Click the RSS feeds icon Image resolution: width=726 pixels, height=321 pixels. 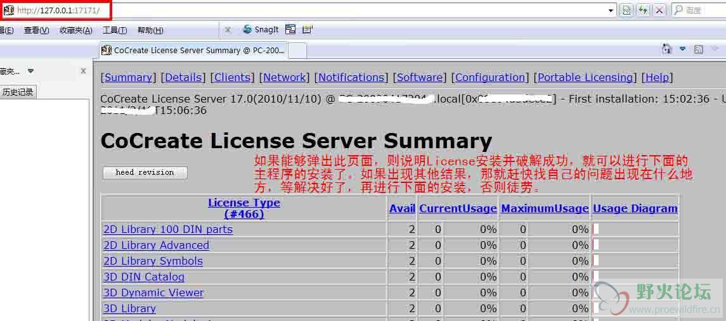[698, 49]
